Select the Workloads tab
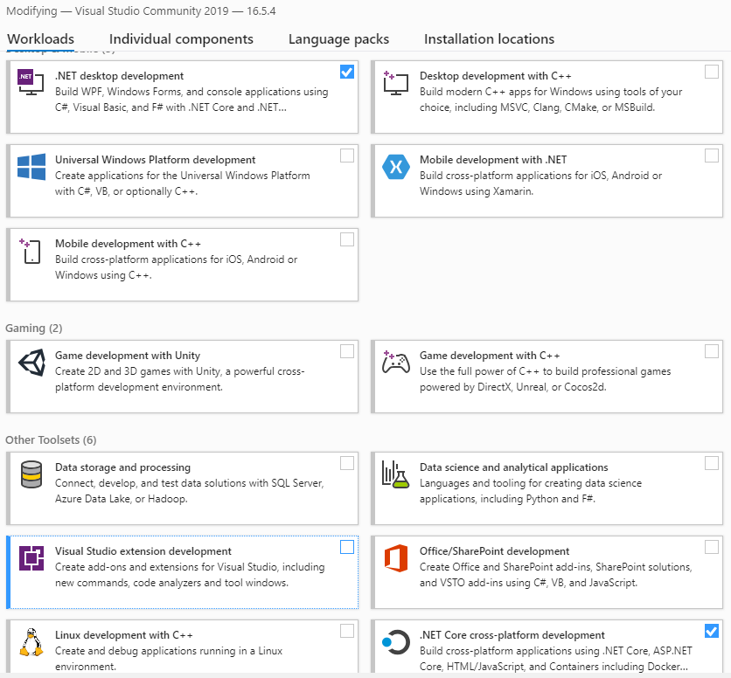 pyautogui.click(x=40, y=39)
